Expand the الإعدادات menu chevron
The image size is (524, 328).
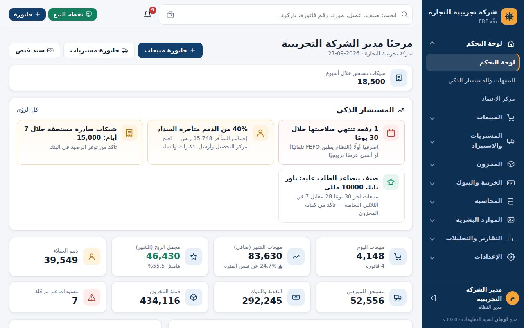pos(432,257)
